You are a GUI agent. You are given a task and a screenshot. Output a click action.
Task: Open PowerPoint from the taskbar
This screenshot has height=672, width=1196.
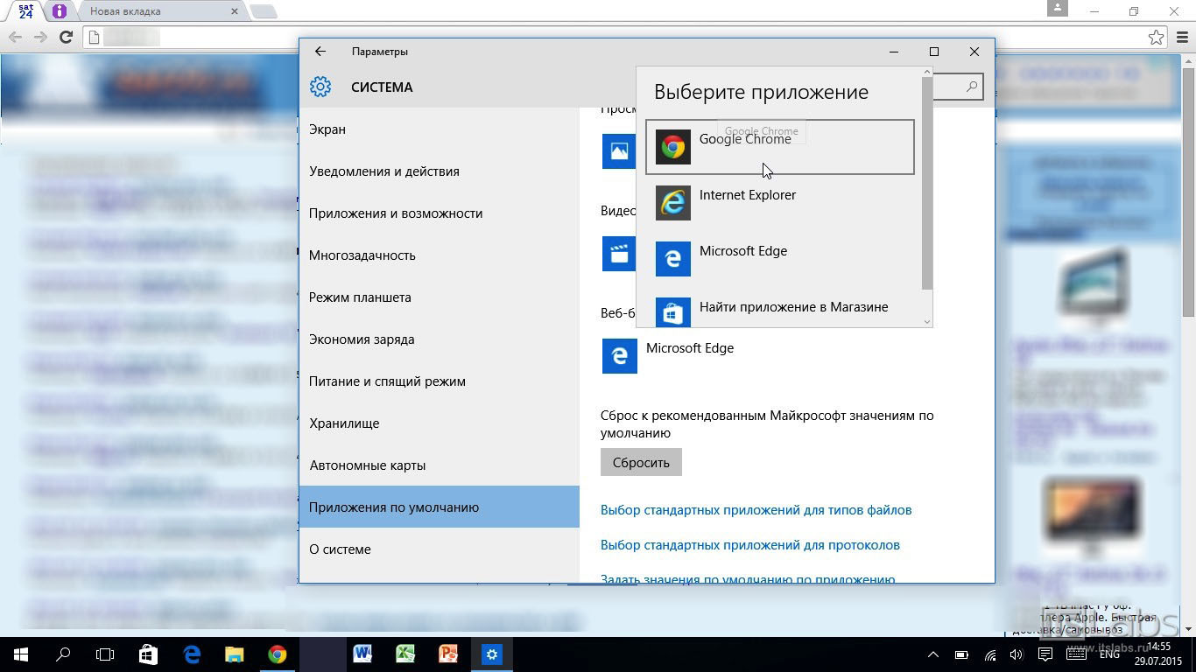click(x=448, y=654)
